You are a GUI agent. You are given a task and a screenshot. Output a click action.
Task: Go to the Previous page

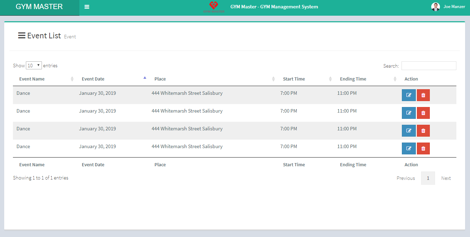tap(406, 178)
